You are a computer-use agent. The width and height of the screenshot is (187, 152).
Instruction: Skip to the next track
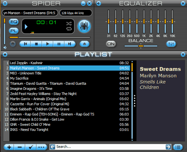click(x=70, y=44)
